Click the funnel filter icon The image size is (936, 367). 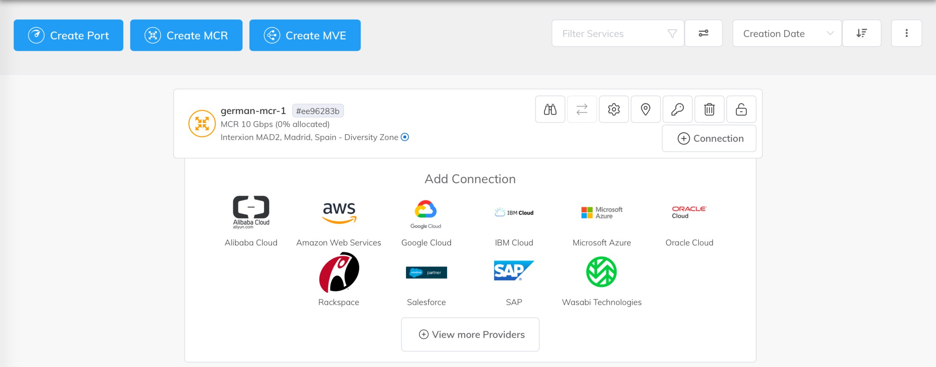click(672, 34)
